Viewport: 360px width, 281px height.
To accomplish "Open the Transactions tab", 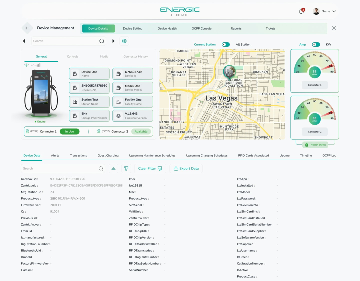I will 78,155.
